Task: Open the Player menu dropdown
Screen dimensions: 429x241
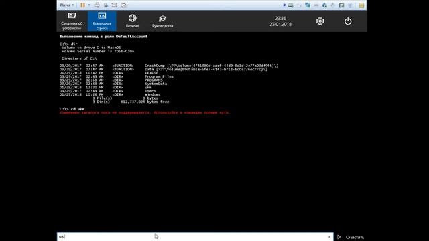Action: pyautogui.click(x=67, y=5)
